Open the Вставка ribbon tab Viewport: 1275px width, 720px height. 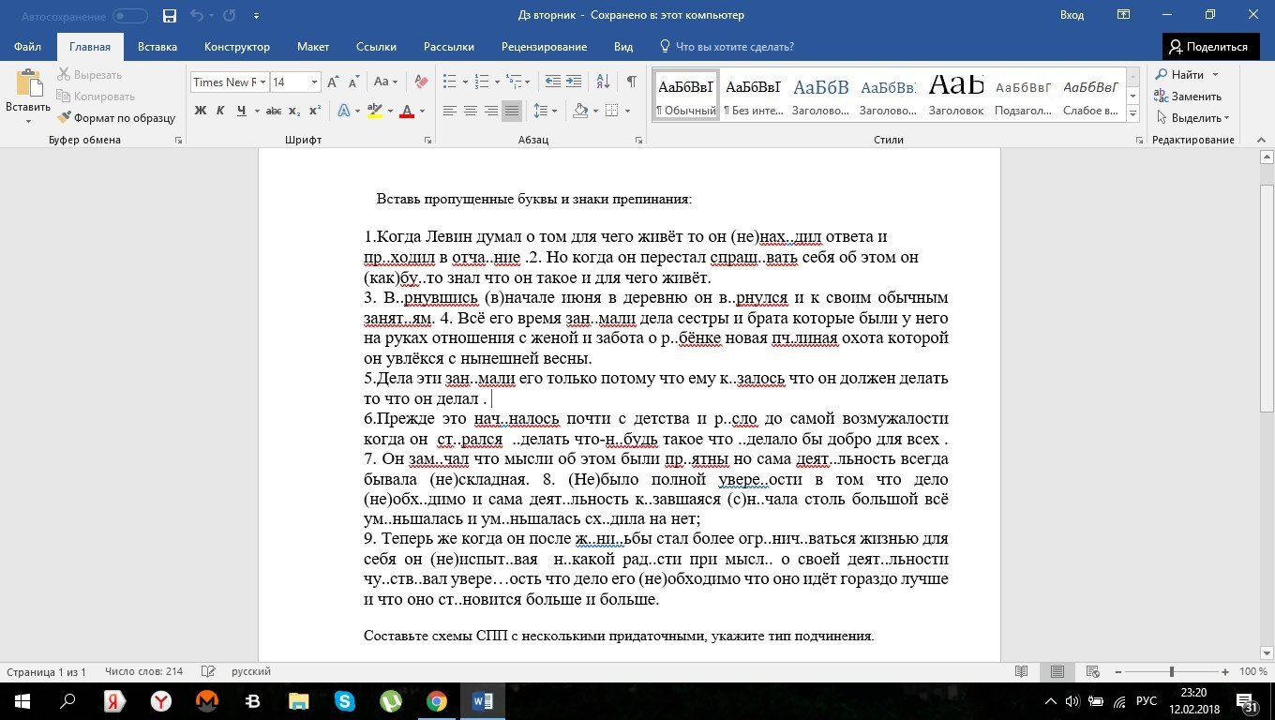[157, 47]
